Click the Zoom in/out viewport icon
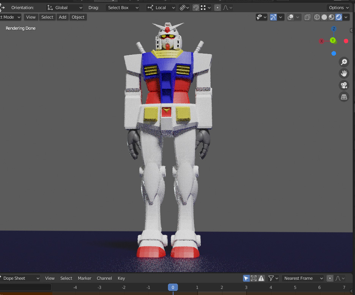The height and width of the screenshot is (295, 355). [344, 62]
